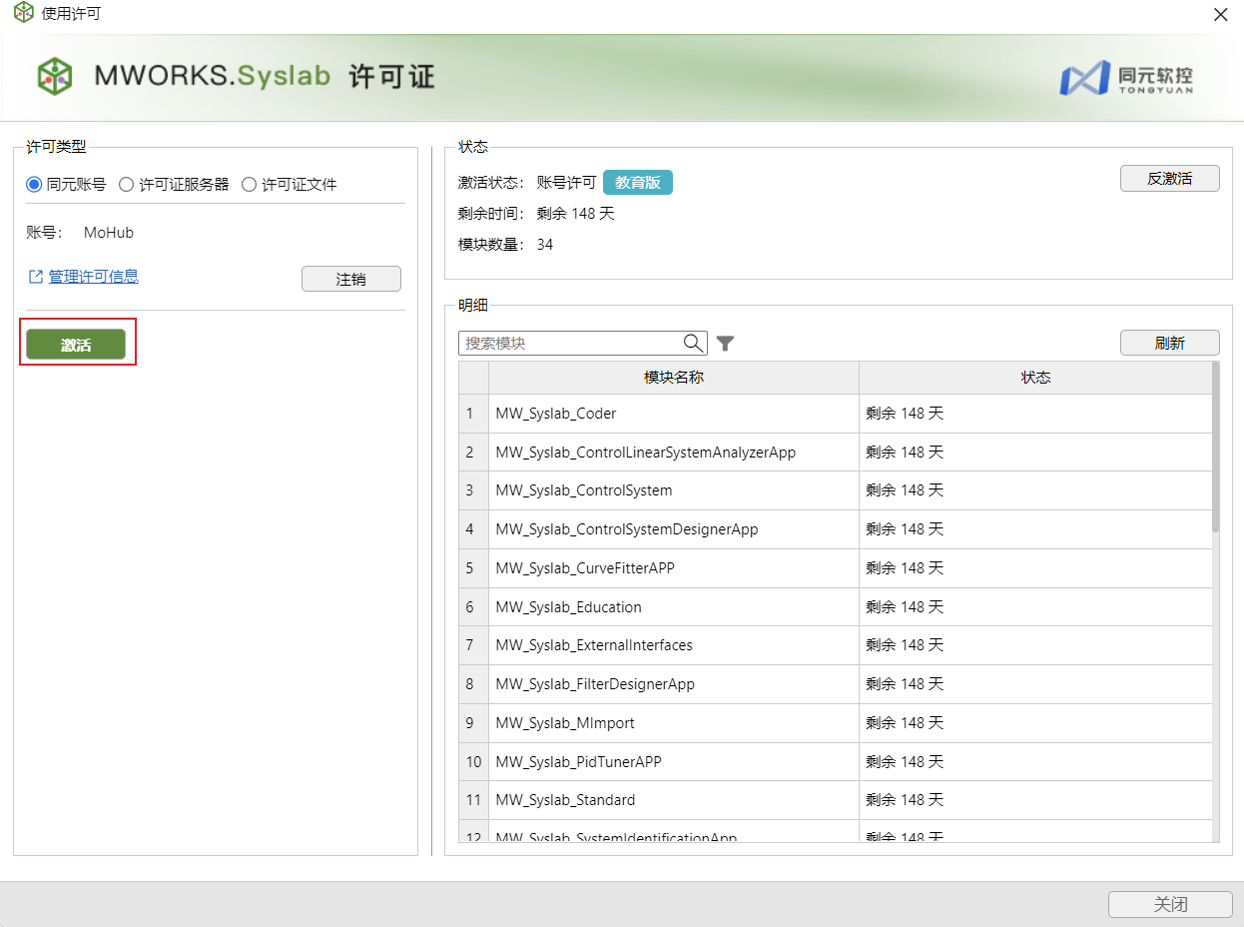Click the account name MoHub

point(109,233)
